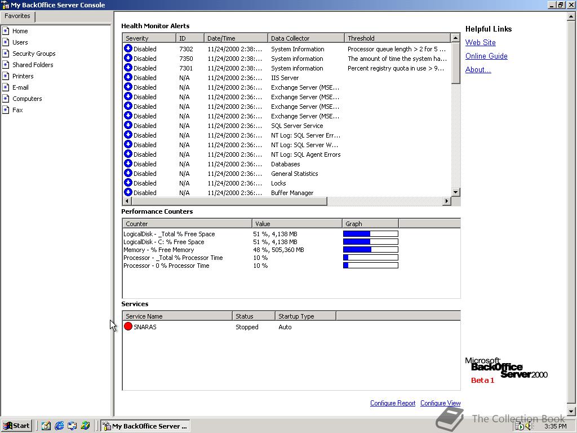Click the page icon beside Security Groups
Screen dimensions: 577x433
coord(6,54)
